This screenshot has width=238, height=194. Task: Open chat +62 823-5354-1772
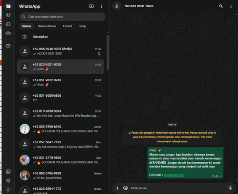60,189
